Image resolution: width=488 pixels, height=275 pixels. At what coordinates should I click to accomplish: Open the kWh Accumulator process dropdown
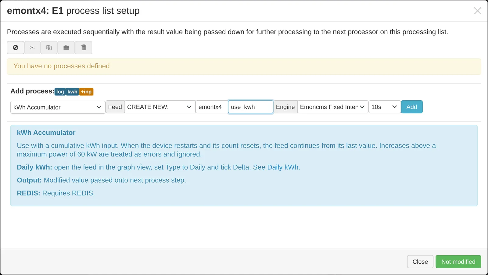tap(58, 107)
